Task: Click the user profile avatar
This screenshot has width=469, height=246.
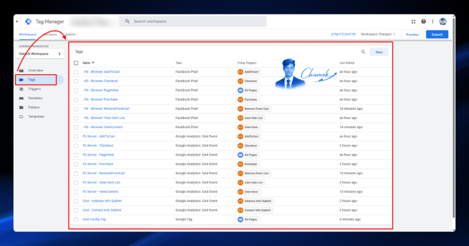Action: pyautogui.click(x=443, y=22)
